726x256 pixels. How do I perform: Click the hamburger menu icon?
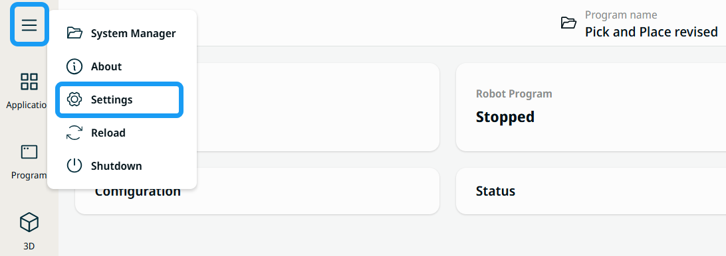coord(29,25)
